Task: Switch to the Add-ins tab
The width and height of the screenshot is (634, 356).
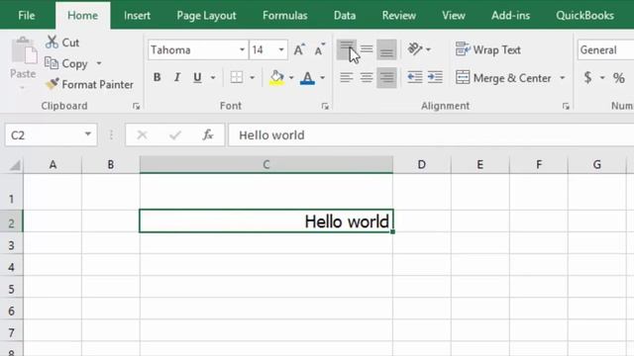Action: pyautogui.click(x=510, y=16)
